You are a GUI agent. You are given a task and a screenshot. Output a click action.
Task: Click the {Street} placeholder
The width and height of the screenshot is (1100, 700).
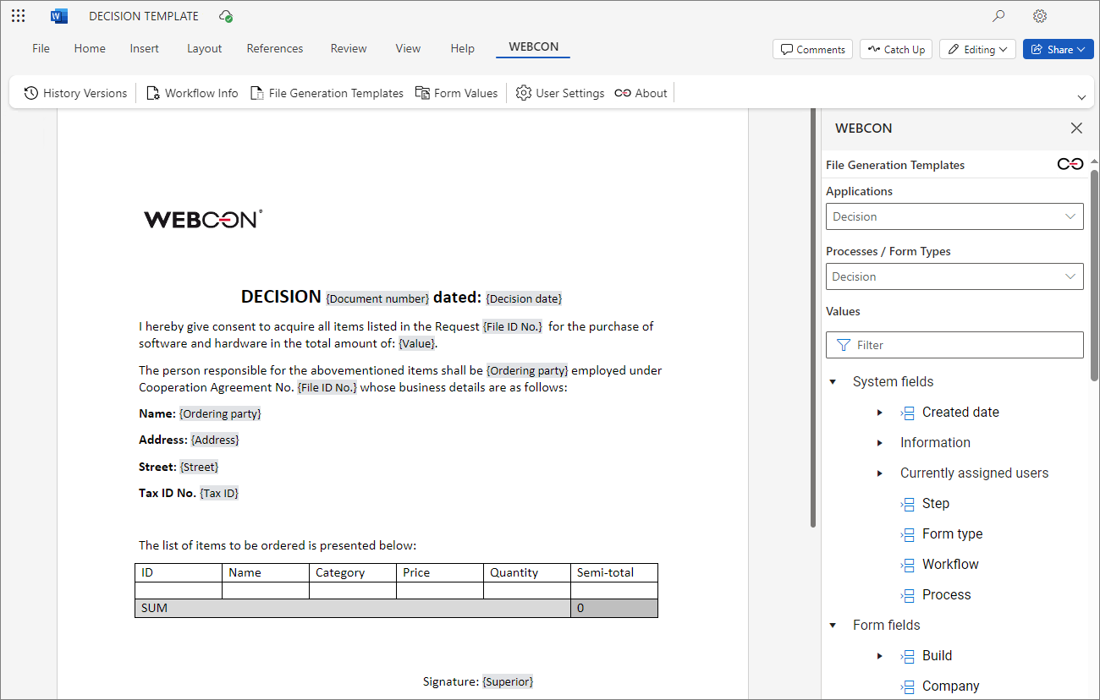200,467
